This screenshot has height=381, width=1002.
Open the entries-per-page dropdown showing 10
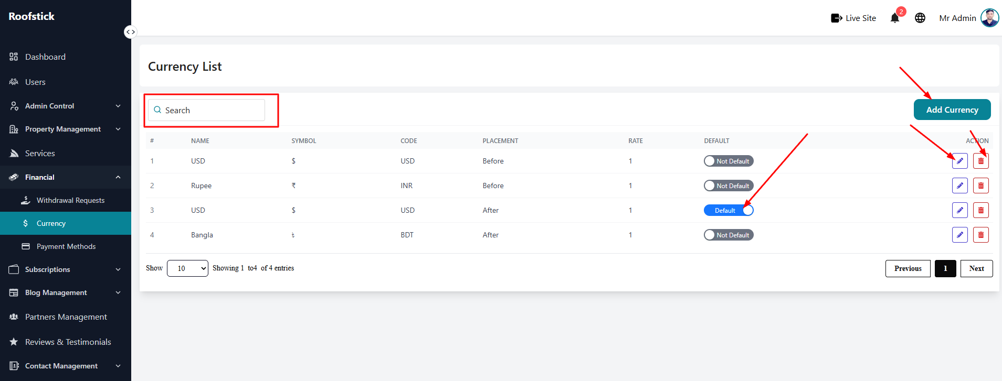[187, 268]
